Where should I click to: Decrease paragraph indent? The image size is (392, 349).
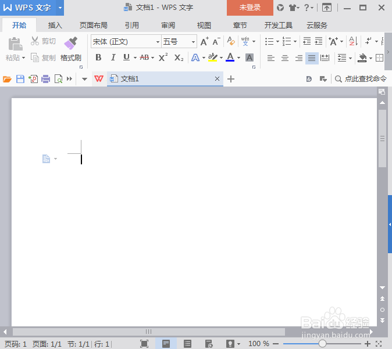(307, 41)
